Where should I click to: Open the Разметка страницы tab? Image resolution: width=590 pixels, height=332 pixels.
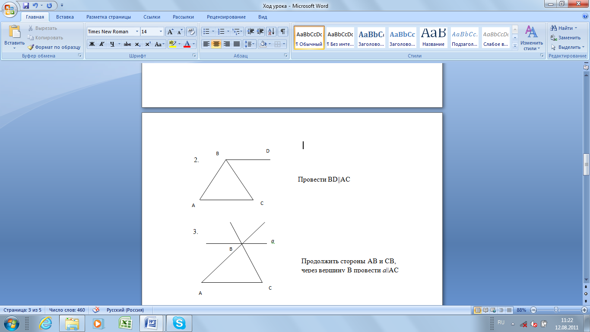[x=108, y=17]
